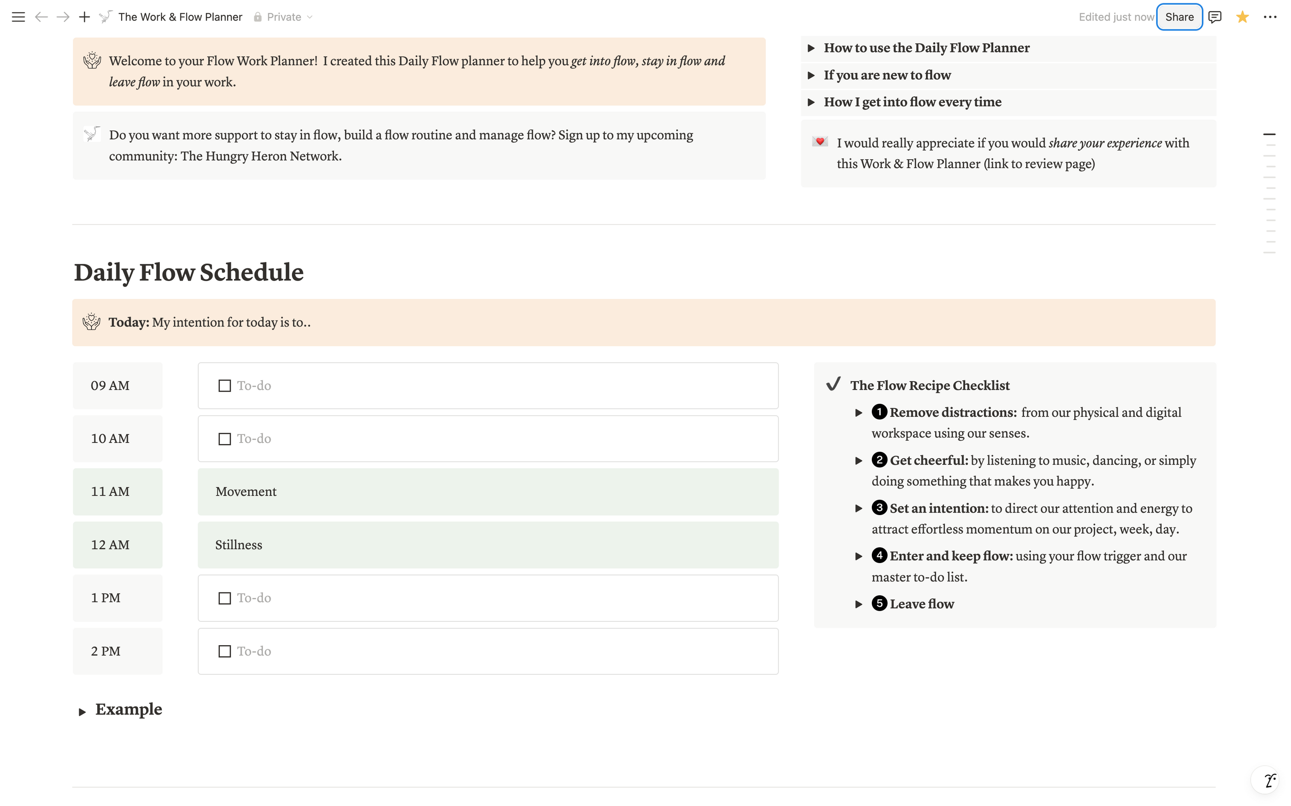The image size is (1291, 806).
Task: Click the top marker in page outline minimap
Action: pyautogui.click(x=1269, y=134)
